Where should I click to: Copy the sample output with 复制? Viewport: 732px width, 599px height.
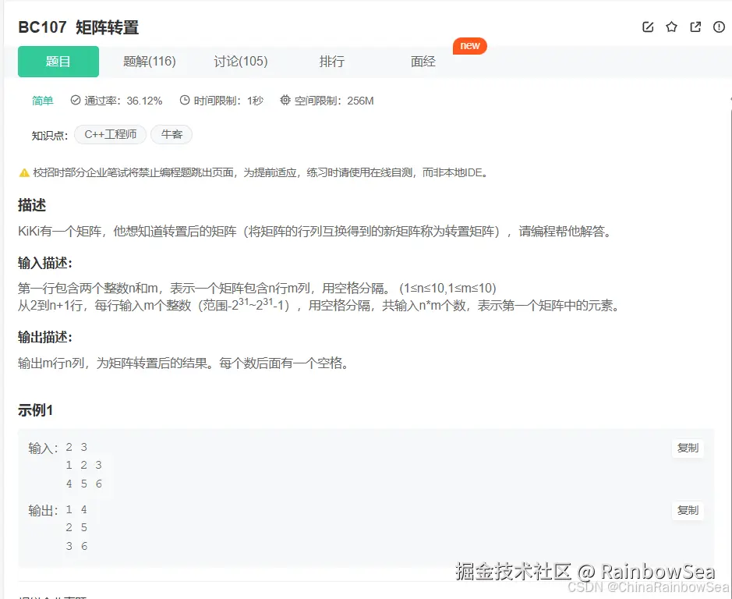[687, 510]
